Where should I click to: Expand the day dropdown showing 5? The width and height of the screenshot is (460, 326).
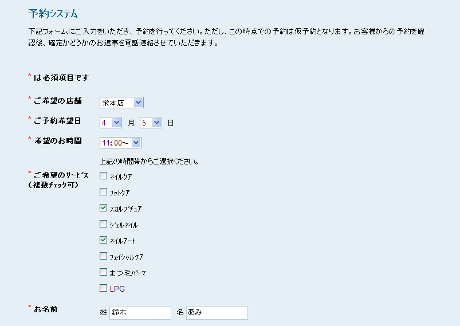coord(151,123)
